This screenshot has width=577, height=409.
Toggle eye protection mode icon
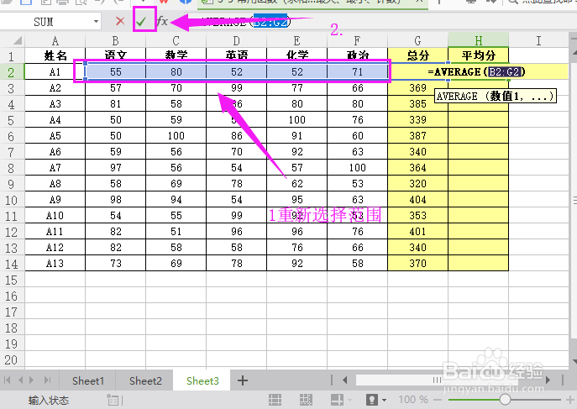[372, 400]
